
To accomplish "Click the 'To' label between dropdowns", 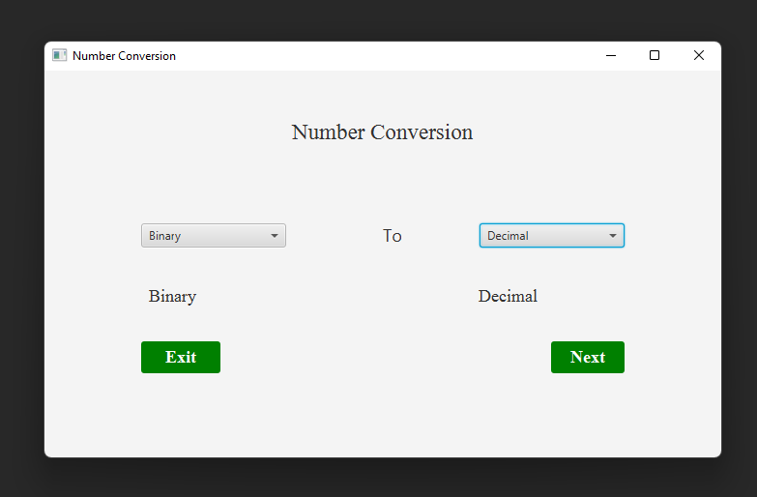I will click(x=392, y=236).
